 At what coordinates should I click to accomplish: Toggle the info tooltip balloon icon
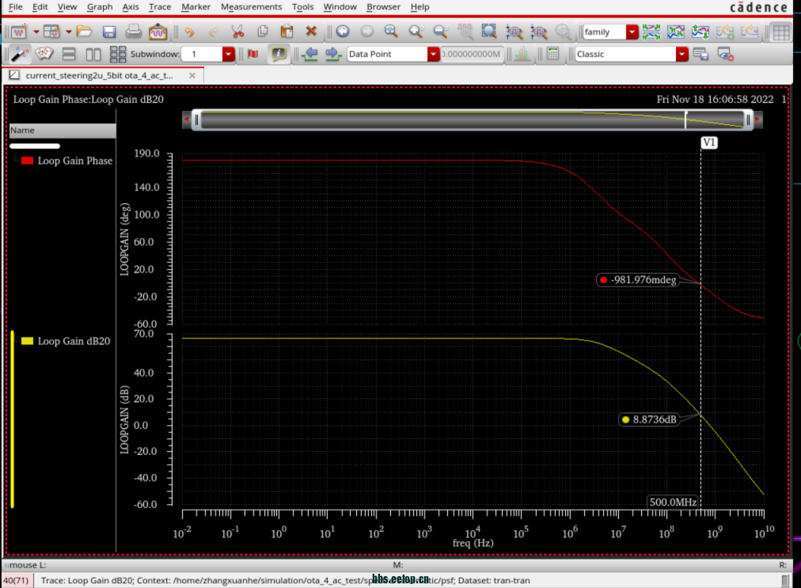(279, 54)
